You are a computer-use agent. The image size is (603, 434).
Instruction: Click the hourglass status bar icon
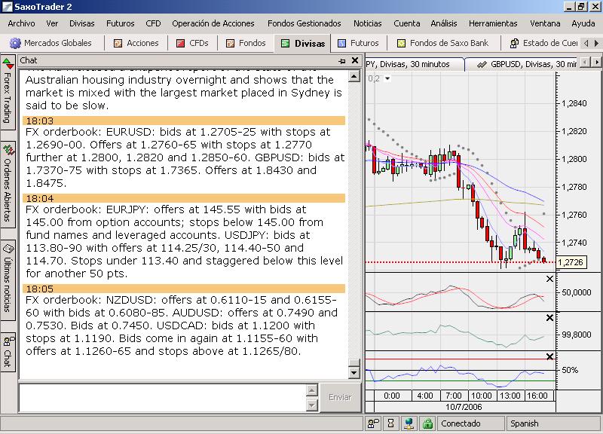click(390, 423)
